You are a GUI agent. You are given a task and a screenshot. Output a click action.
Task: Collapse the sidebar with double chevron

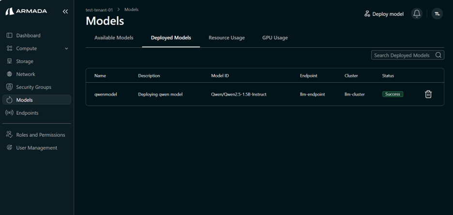tap(65, 11)
